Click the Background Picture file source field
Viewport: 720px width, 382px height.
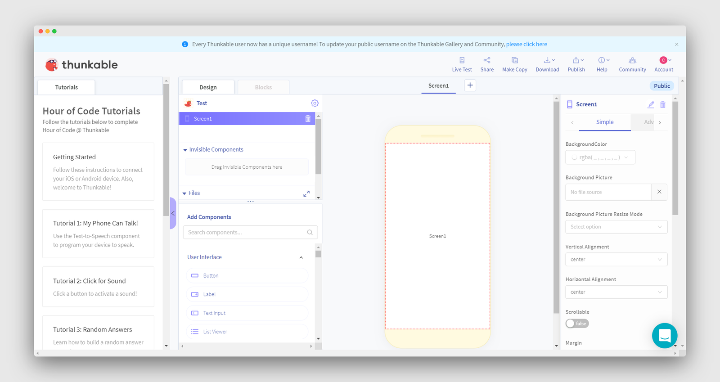coord(608,192)
